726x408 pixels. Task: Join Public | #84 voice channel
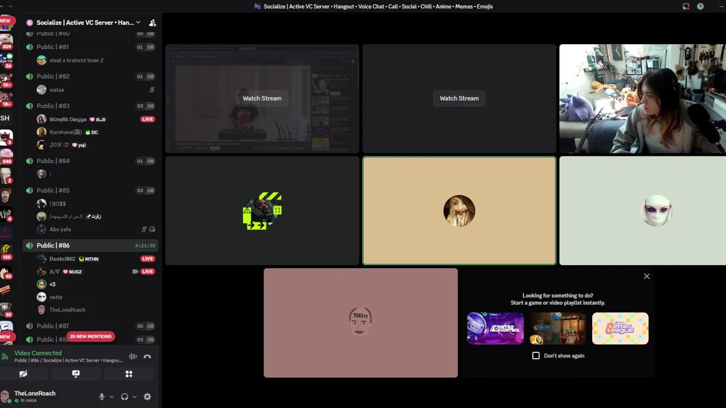pos(90,161)
